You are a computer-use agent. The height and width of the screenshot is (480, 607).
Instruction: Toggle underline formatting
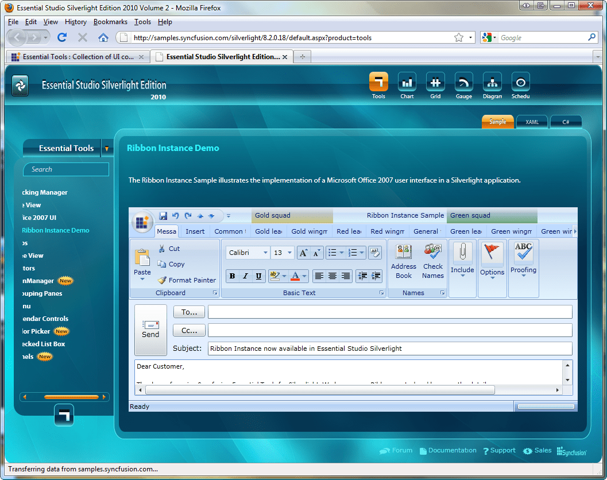click(258, 276)
